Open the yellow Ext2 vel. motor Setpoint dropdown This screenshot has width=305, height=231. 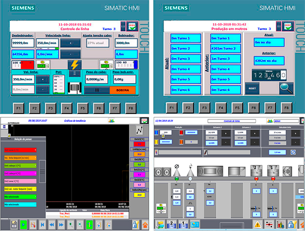click(x=20, y=189)
